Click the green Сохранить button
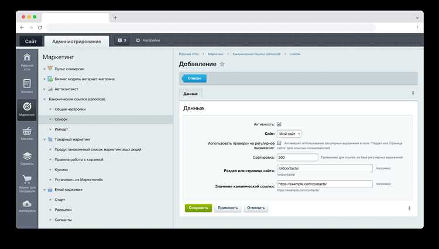Screen dimensions: 439x249 [198, 208]
